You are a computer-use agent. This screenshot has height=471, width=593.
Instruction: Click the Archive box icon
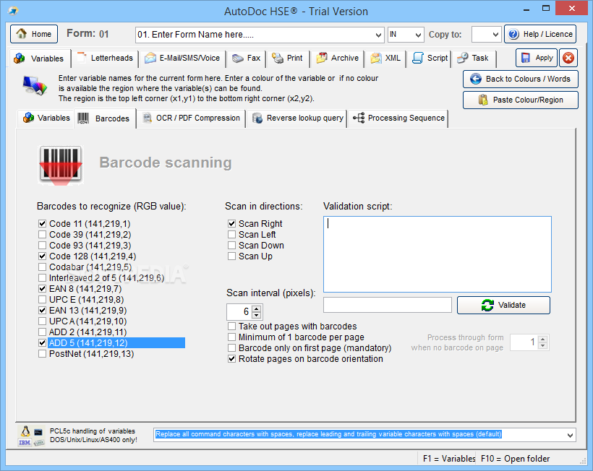tap(322, 58)
